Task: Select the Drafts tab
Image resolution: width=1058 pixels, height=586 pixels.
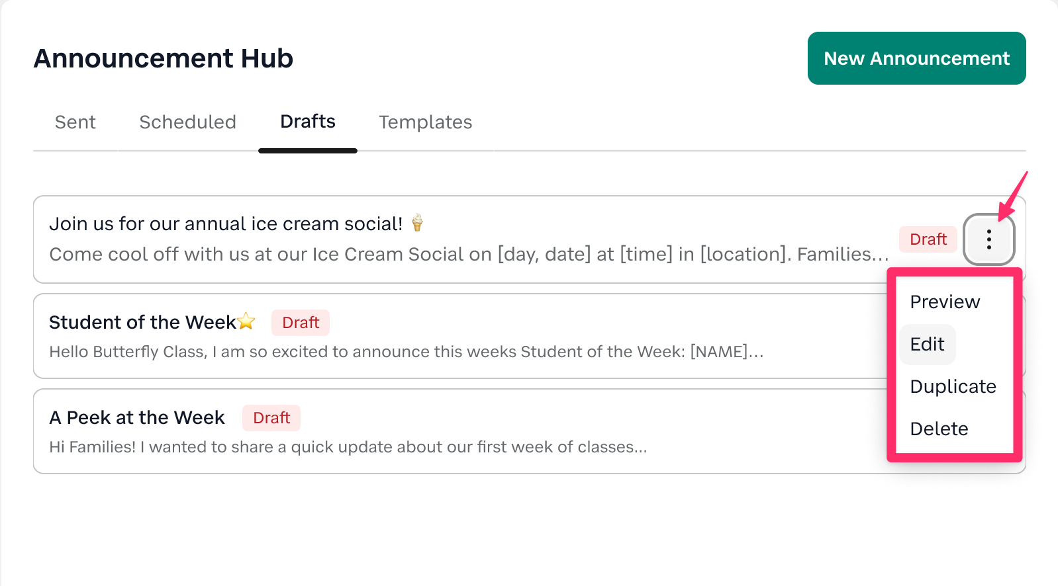Action: coord(308,122)
